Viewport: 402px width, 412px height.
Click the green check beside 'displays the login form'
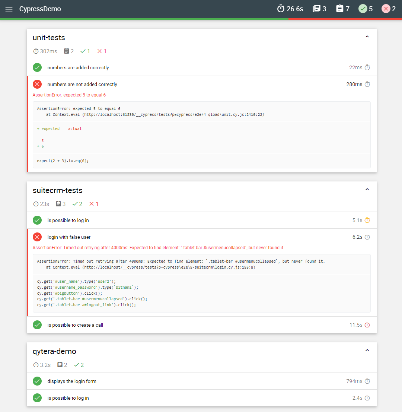(x=37, y=381)
